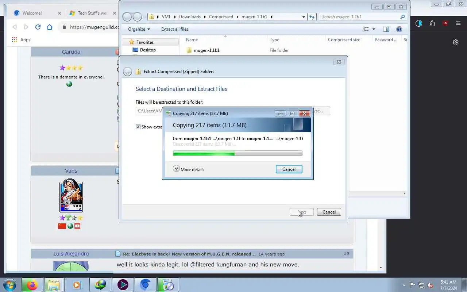Click the site padlock icon in address bar
This screenshot has width=467, height=292.
point(65,27)
